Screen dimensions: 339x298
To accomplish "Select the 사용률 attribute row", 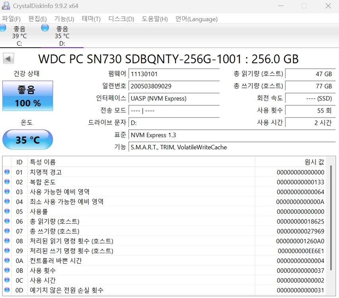I will (x=165, y=211).
